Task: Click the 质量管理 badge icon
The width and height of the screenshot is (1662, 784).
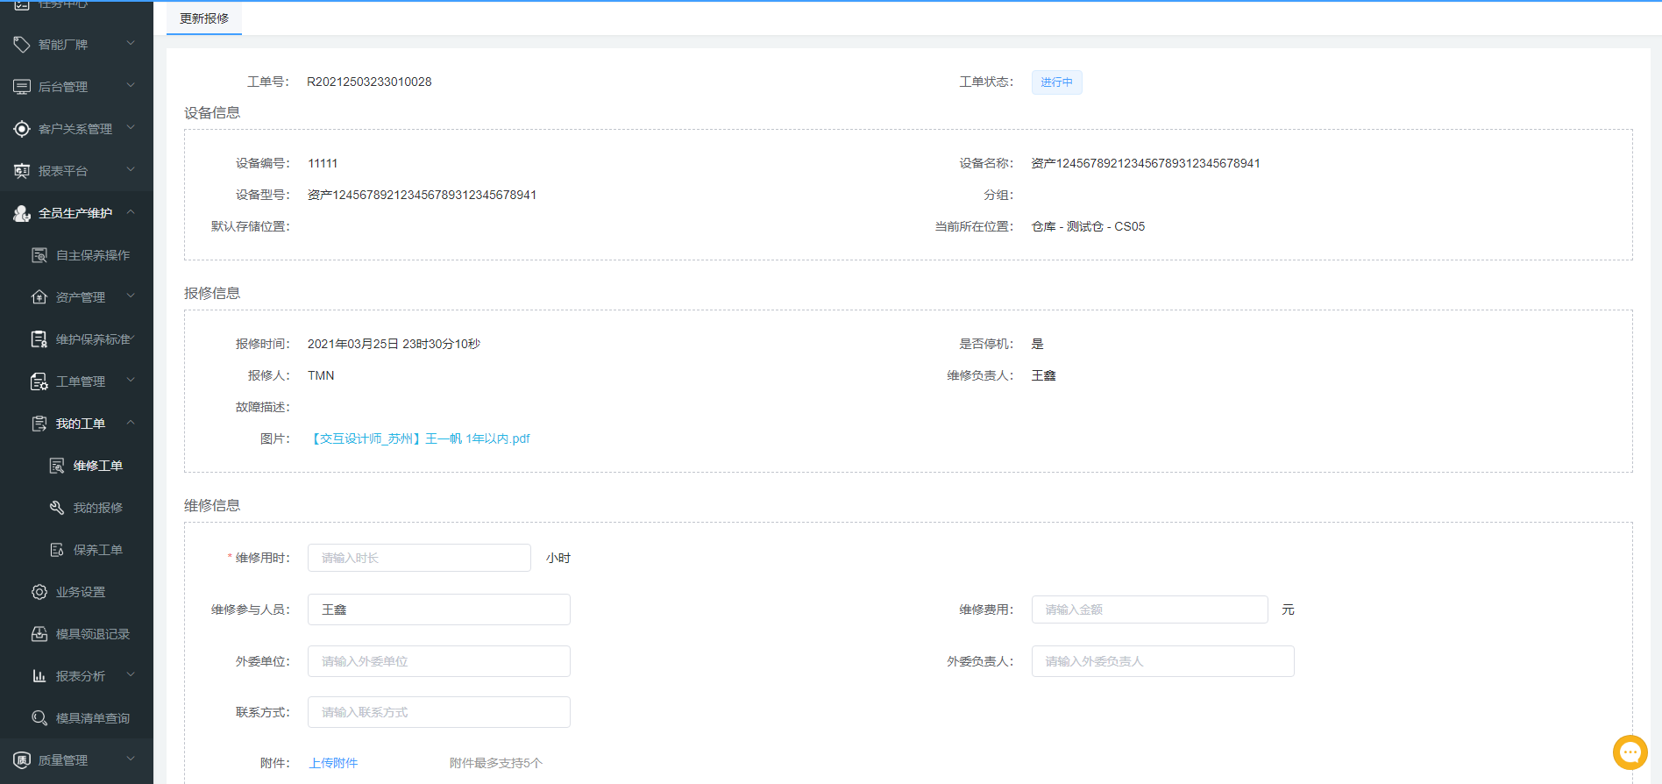Action: coord(22,760)
